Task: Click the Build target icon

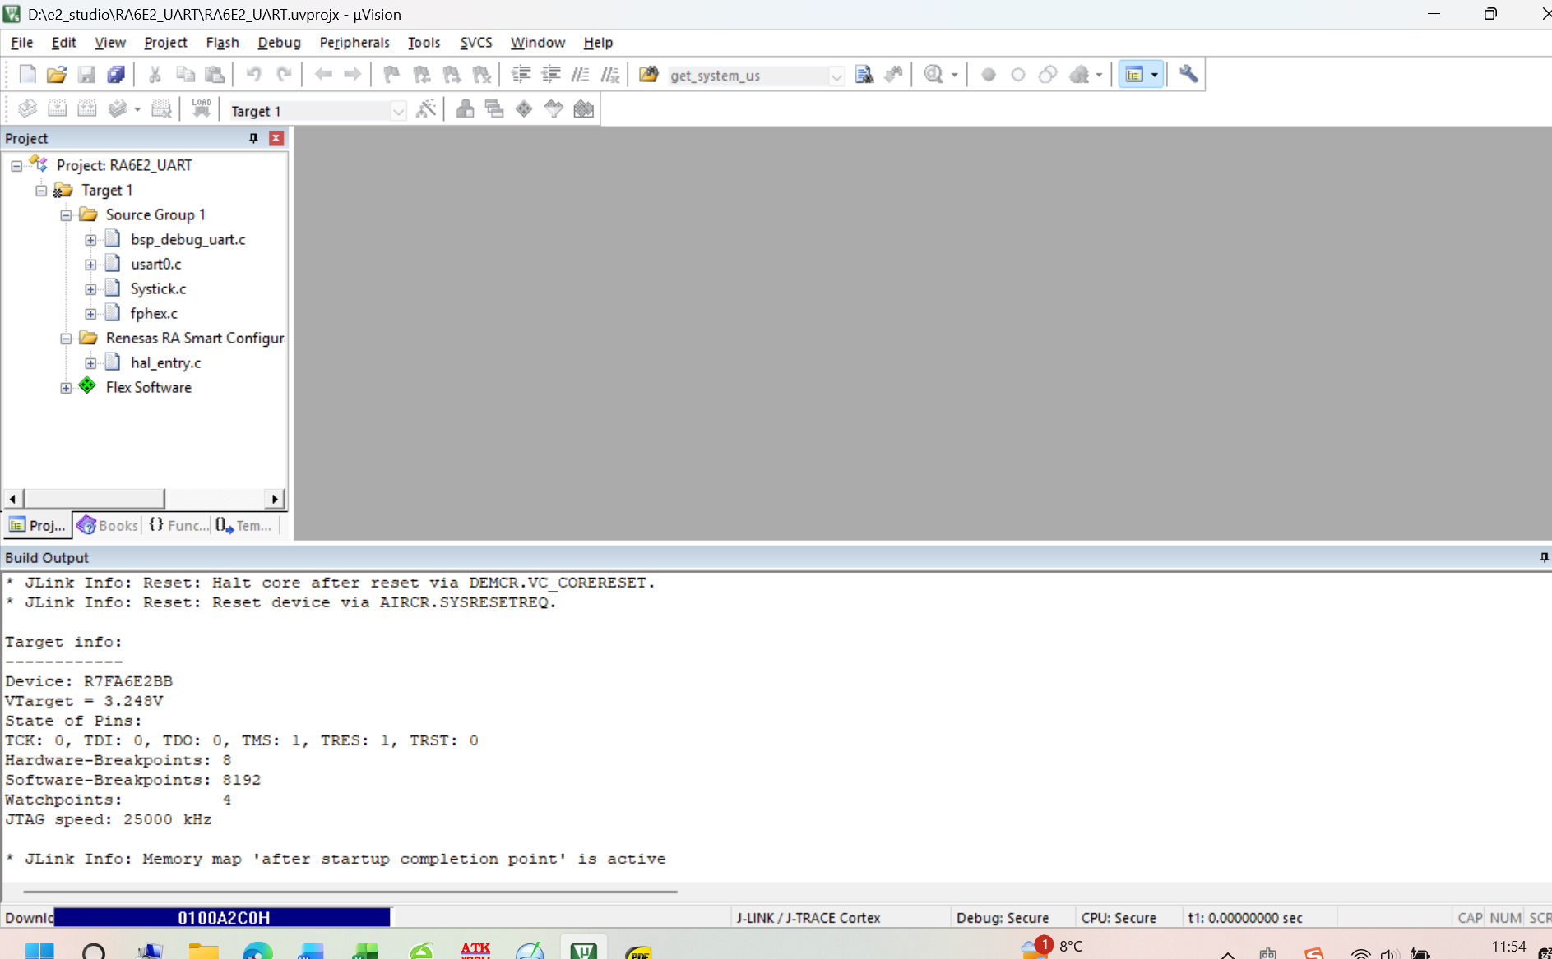Action: coord(57,109)
